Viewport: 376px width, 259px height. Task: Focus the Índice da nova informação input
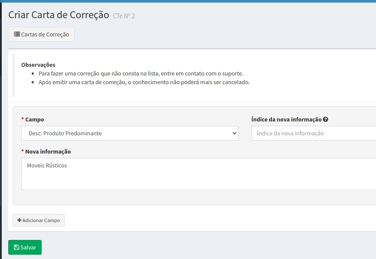(x=313, y=133)
